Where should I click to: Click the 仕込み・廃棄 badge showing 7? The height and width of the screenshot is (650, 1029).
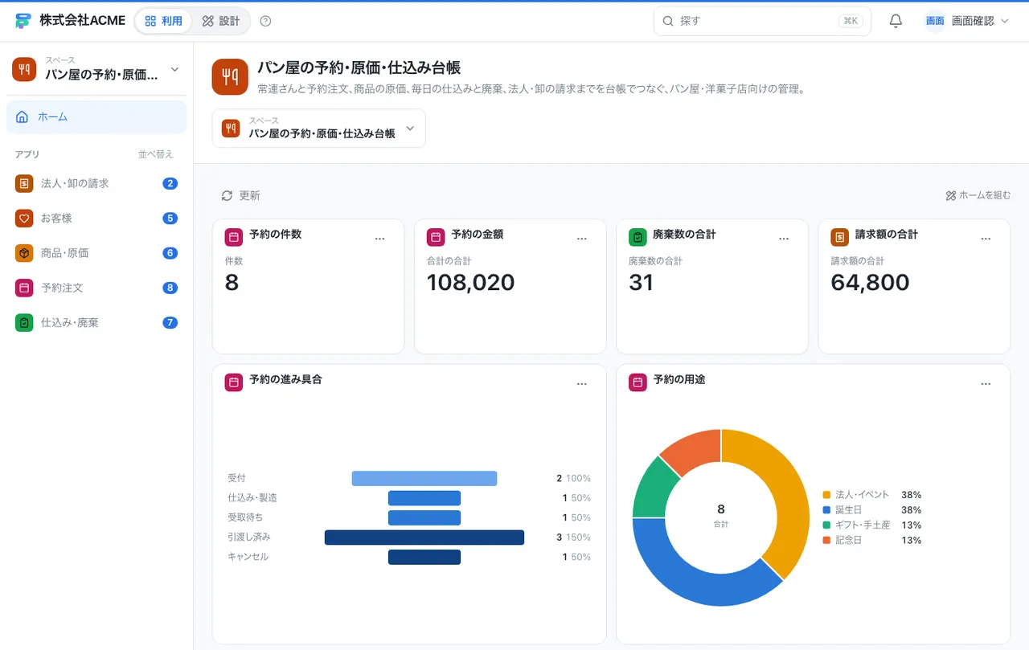170,322
